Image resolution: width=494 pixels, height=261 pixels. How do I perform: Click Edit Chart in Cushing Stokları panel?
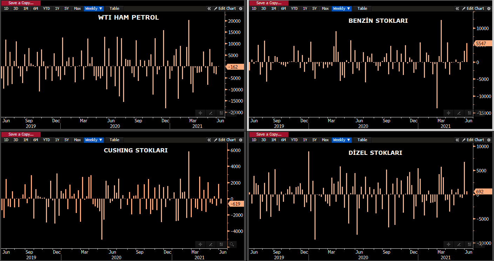[224, 140]
